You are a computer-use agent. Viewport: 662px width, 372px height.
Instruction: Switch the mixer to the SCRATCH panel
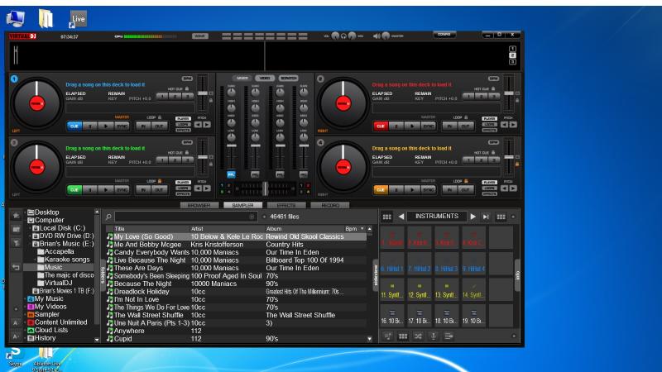point(289,79)
